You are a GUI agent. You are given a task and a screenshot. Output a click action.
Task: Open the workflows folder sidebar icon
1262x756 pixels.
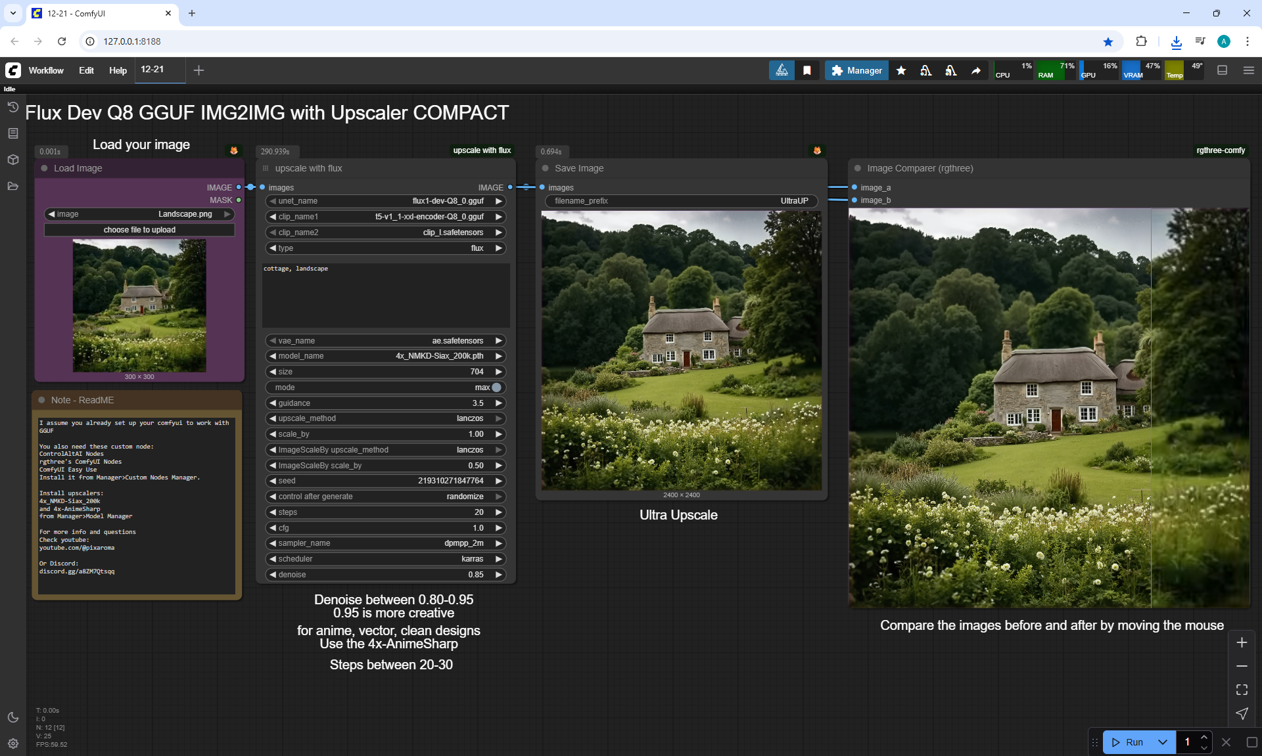12,186
